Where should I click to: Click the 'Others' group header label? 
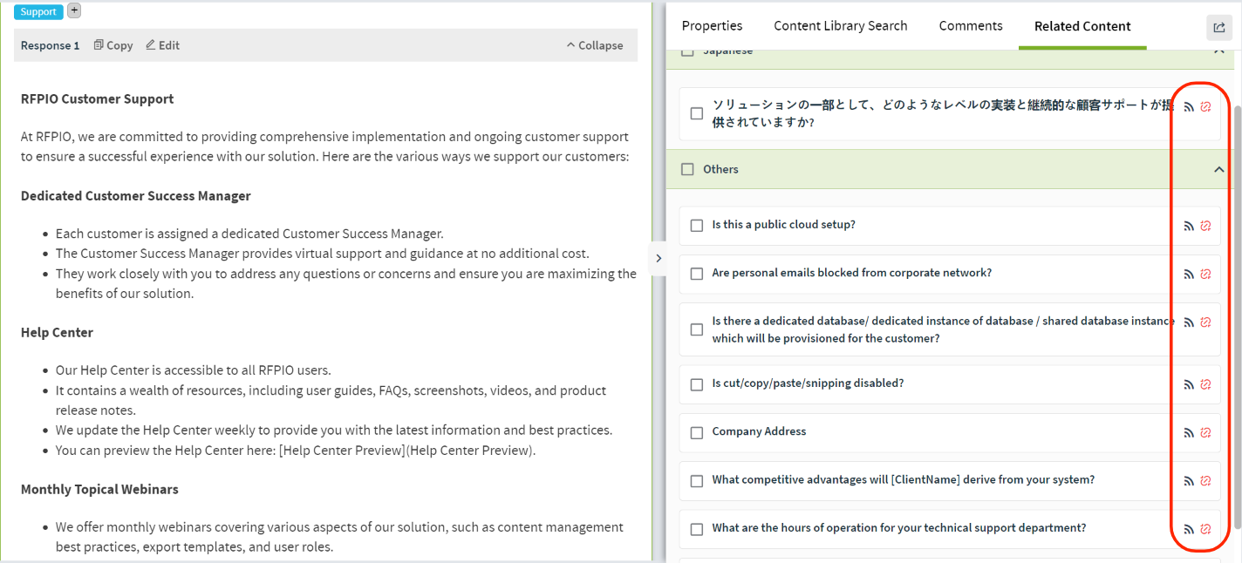coord(720,169)
